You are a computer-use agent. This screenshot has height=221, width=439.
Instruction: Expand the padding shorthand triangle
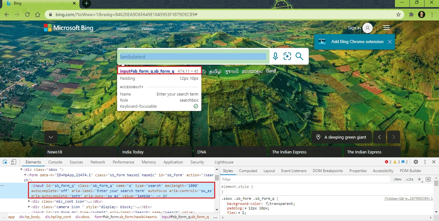(x=246, y=208)
